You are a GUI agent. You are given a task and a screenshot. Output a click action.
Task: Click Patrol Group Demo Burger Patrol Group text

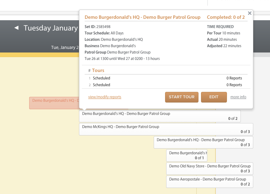pos(117,52)
